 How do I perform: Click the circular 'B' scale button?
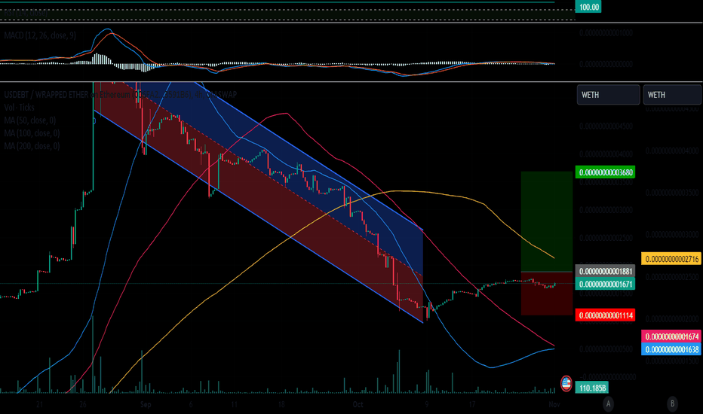(672, 404)
